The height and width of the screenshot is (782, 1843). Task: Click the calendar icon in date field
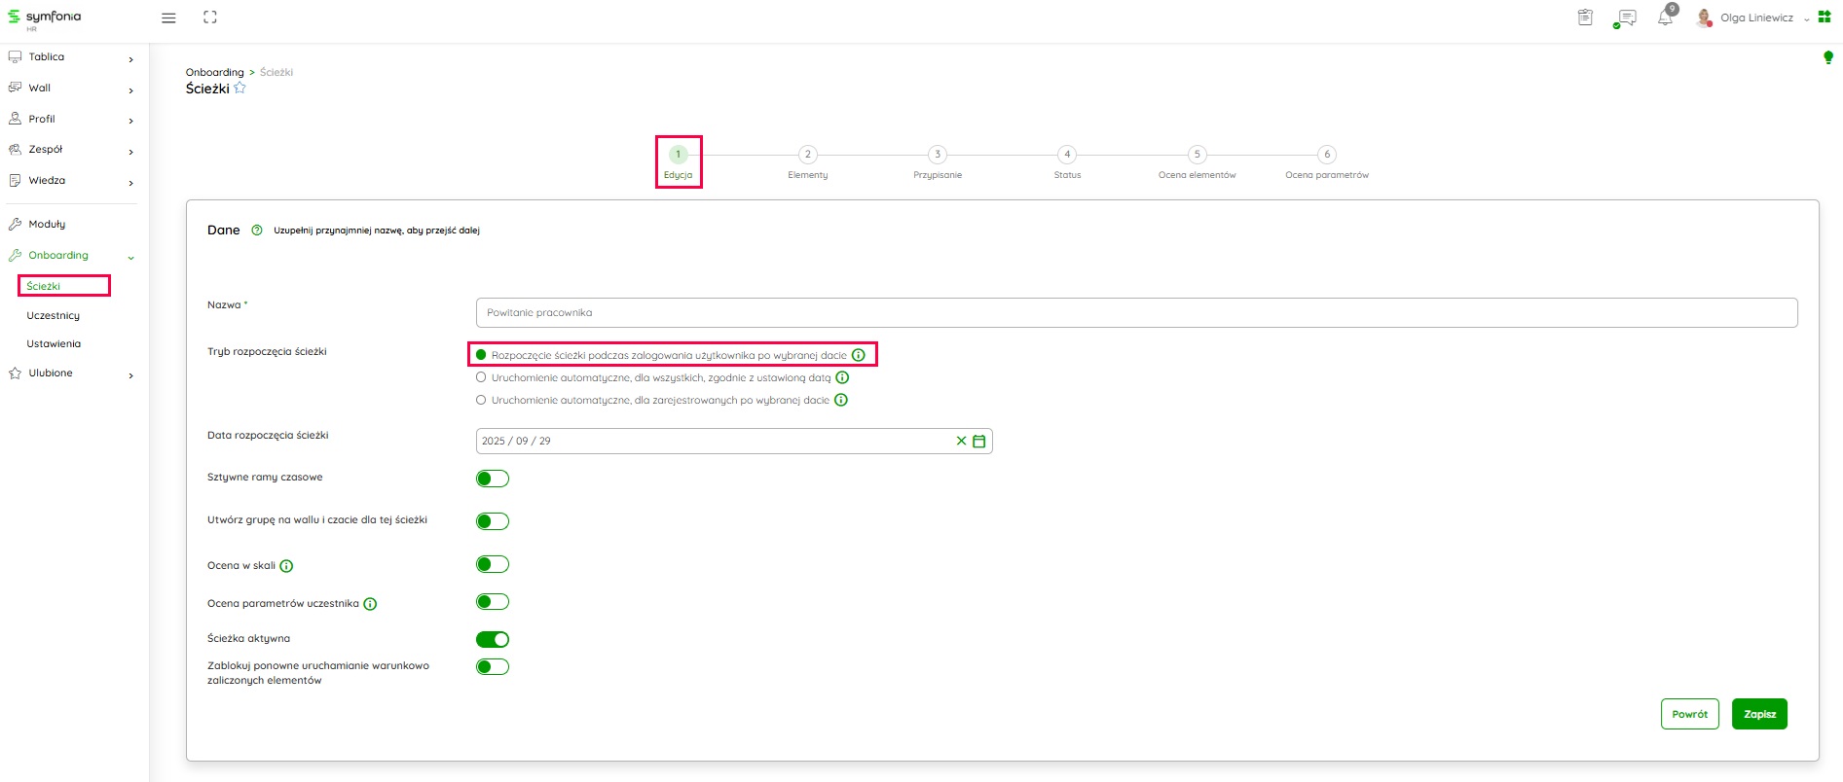(x=979, y=442)
